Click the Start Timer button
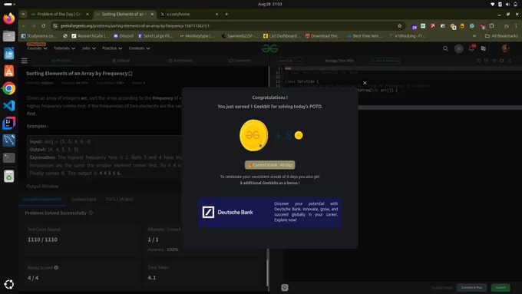 [385, 61]
